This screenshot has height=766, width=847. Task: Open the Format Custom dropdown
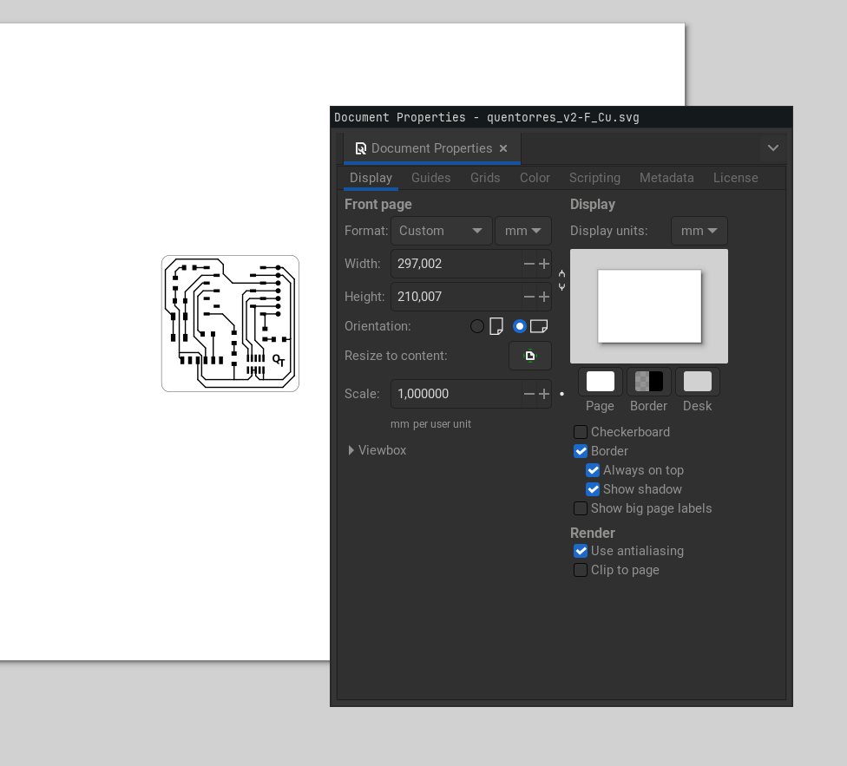[x=442, y=231]
